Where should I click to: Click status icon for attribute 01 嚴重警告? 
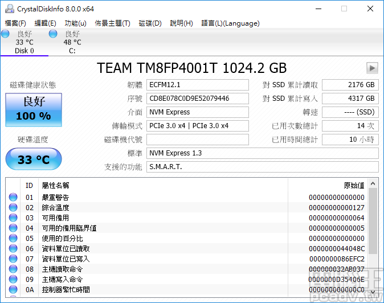point(13,197)
